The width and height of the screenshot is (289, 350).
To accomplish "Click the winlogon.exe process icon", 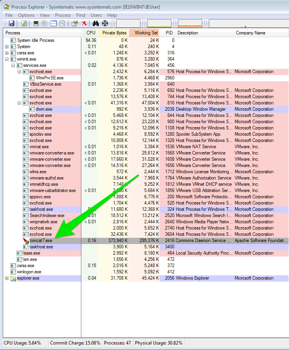I will [13, 272].
